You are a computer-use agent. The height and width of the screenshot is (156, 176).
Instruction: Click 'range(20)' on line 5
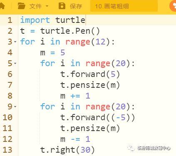(x=108, y=64)
